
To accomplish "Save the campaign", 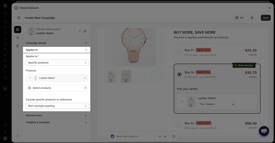I will [x=266, y=18].
